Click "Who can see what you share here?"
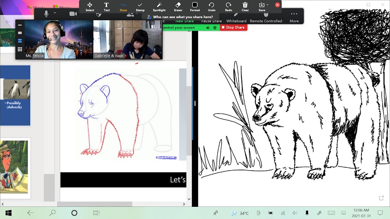 [x=183, y=17]
